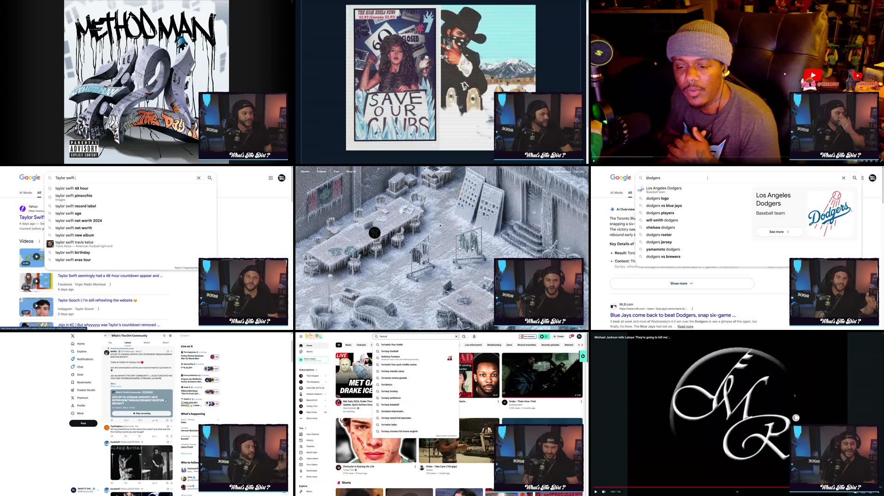This screenshot has height=496, width=884.
Task: Select the Skateboarding chip on YouTube
Action: point(494,345)
